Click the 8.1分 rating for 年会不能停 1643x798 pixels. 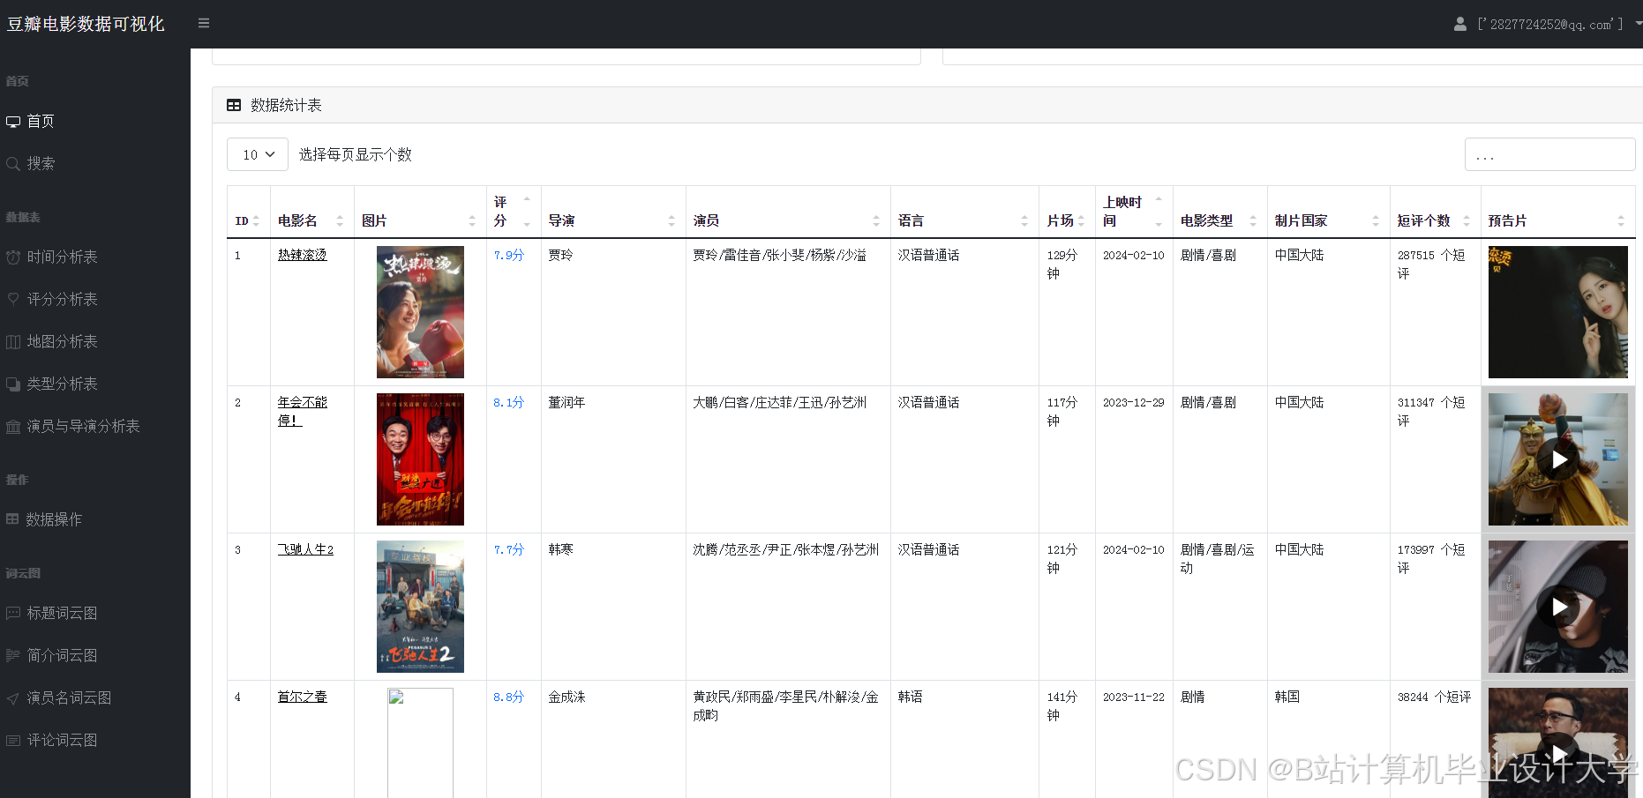(508, 402)
